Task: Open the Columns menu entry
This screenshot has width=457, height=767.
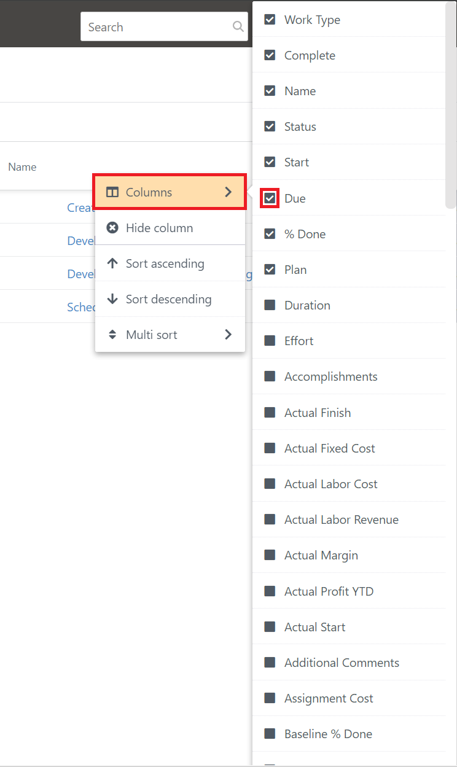Action: click(170, 192)
